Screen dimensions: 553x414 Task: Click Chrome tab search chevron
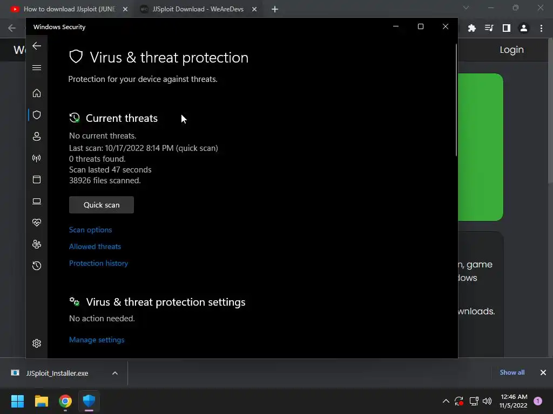[466, 8]
